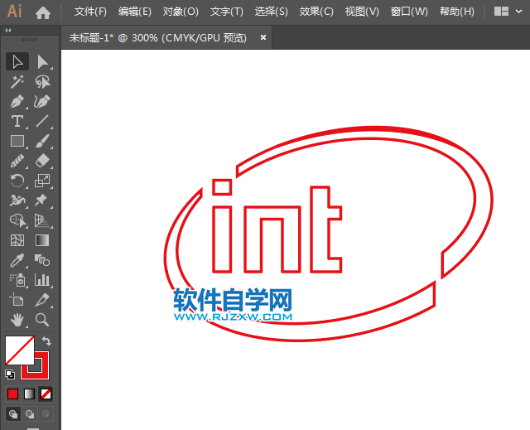Screen dimensions: 530x430
Task: Open the 视图(V) menu
Action: tap(362, 12)
